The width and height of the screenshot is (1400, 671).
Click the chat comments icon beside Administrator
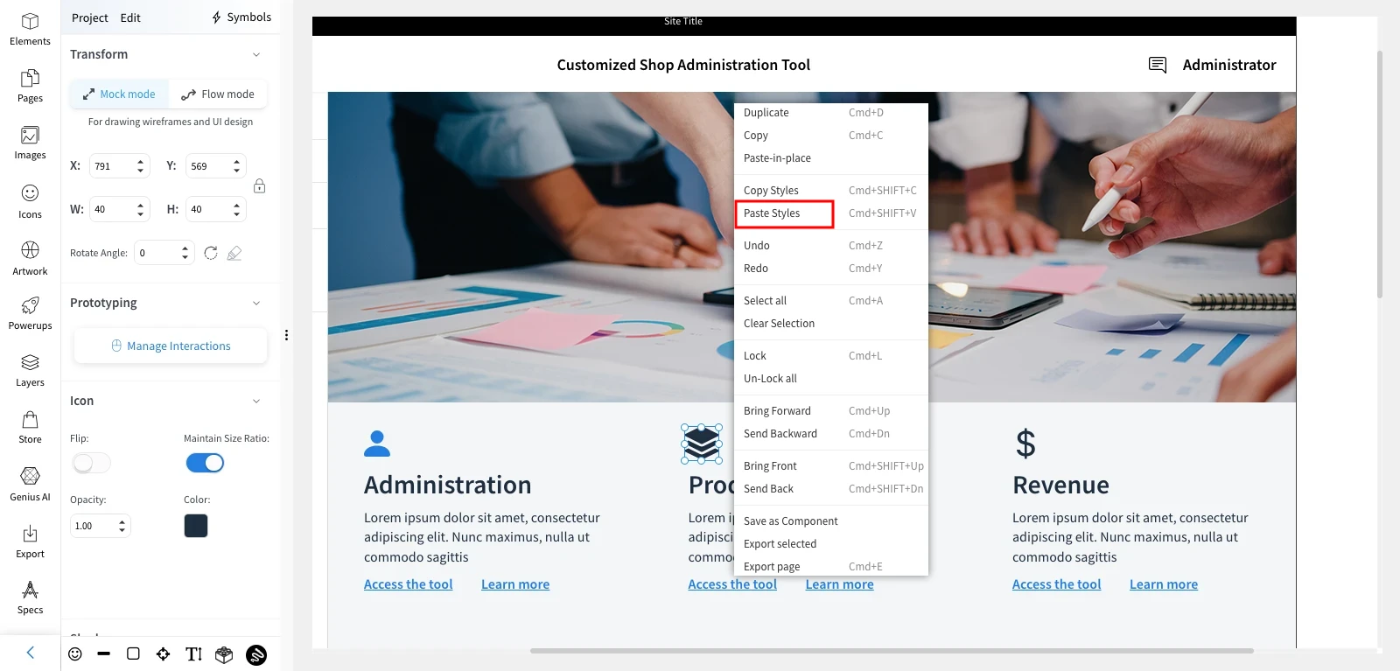(x=1158, y=65)
